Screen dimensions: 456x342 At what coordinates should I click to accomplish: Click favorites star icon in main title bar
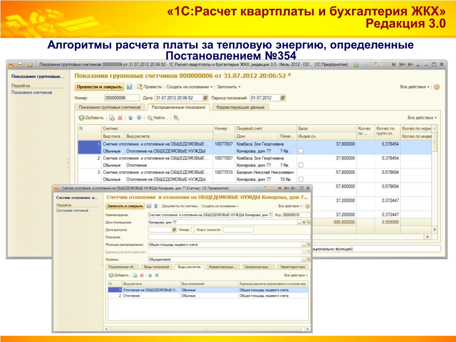(30, 65)
